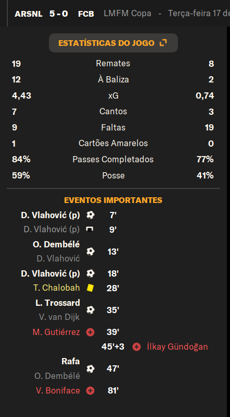The width and height of the screenshot is (230, 417).
Task: Open L. Trossard player name
Action: [x=58, y=303]
